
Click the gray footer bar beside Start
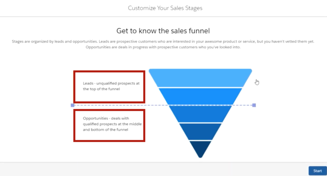click(154, 169)
